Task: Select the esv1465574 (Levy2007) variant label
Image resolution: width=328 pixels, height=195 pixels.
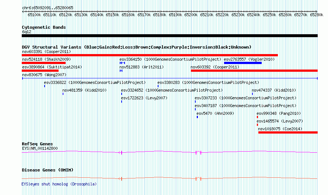Action: click(x=280, y=121)
